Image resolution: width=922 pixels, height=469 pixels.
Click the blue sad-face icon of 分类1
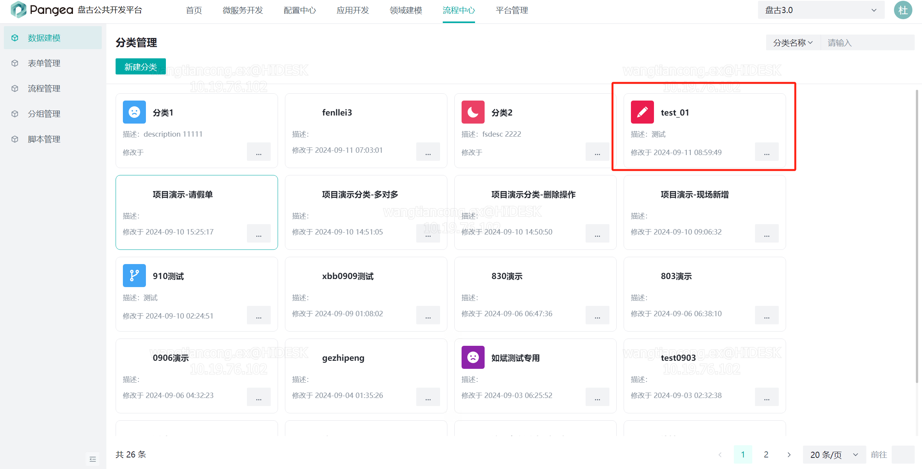click(134, 112)
